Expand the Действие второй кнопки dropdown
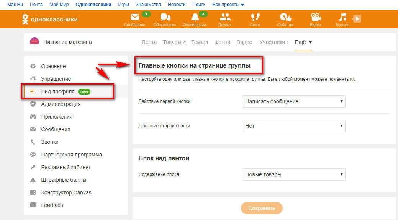Screen dimensions: 398x220 tap(294, 126)
